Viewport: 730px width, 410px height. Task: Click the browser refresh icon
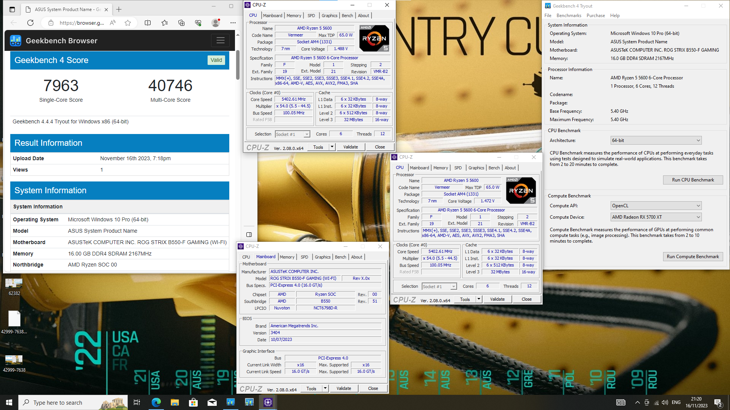[30, 23]
